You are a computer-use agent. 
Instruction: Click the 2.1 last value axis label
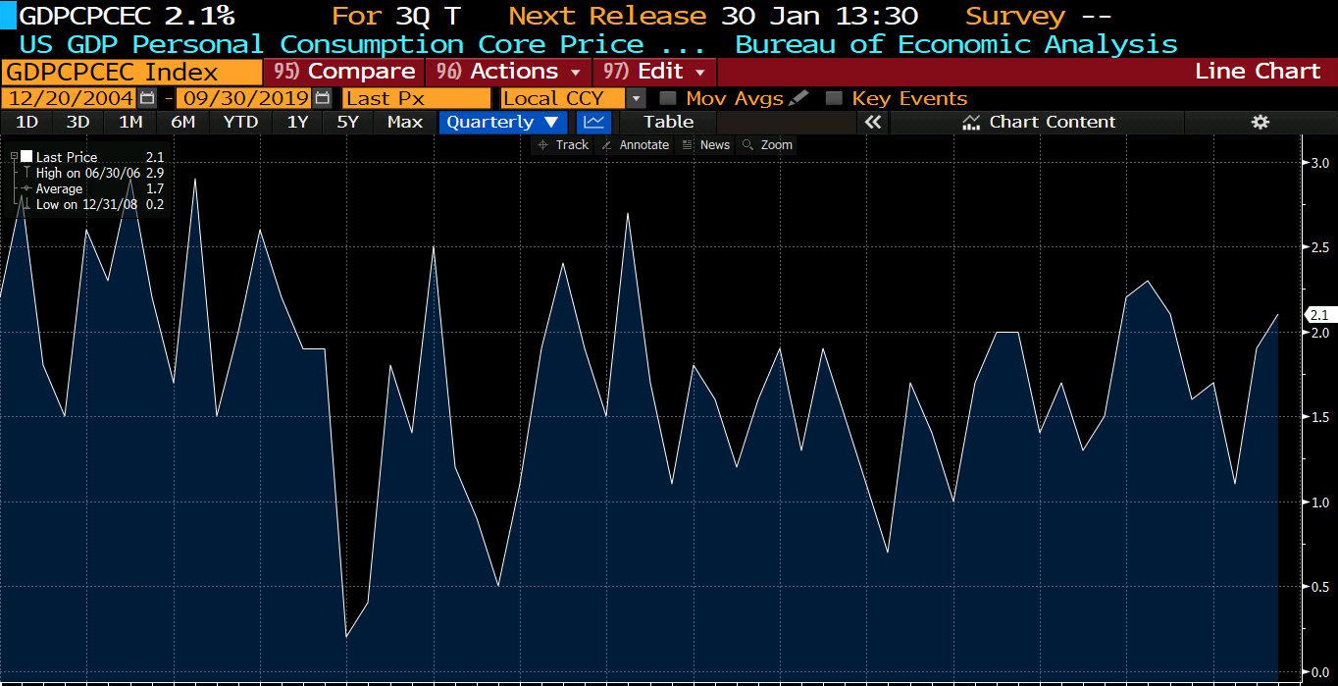(x=1319, y=315)
